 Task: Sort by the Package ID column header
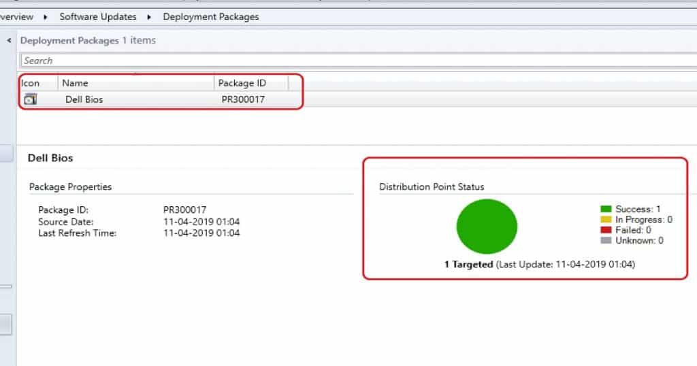click(x=251, y=83)
